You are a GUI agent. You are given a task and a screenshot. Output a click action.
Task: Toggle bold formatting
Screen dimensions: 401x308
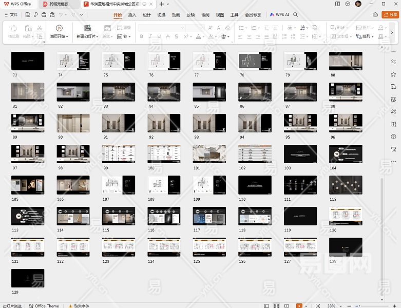[x=142, y=36]
